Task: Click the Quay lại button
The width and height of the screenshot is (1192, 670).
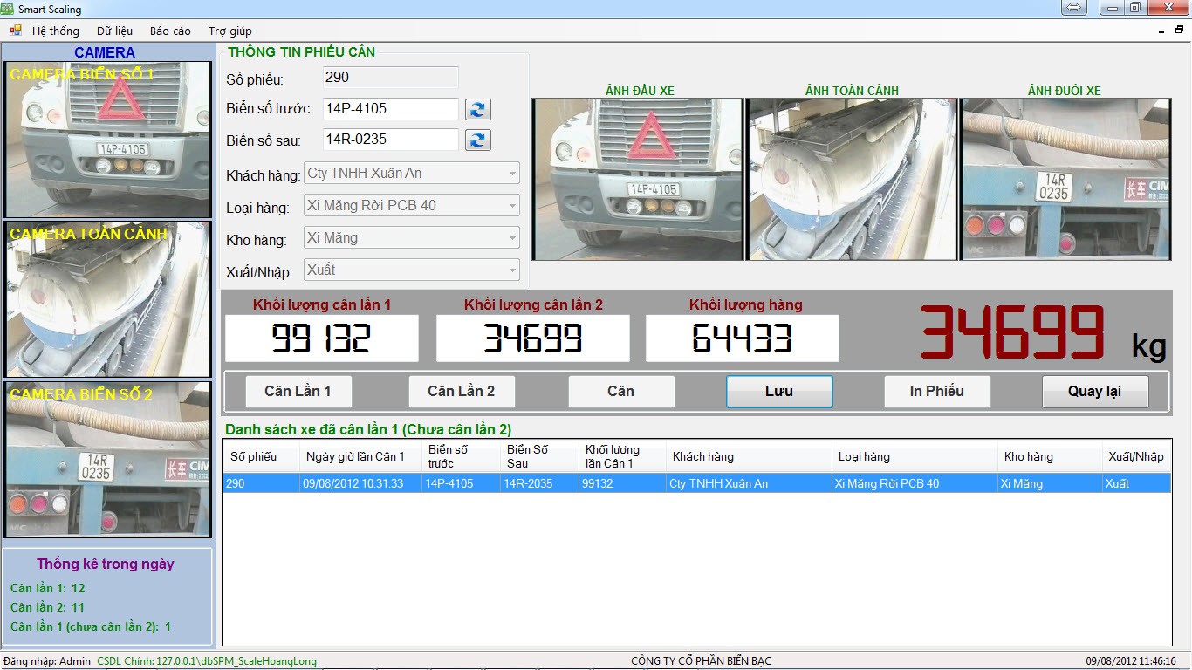Action: (x=1094, y=392)
